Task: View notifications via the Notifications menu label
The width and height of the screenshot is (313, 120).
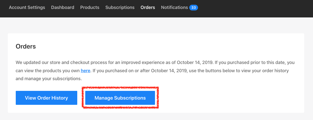Action: (174, 7)
